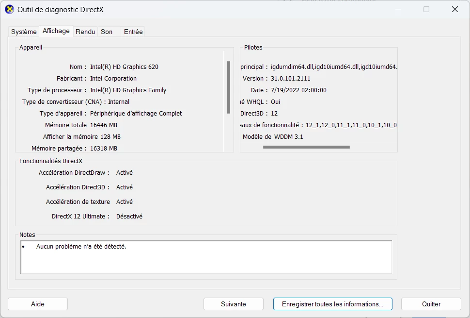Click the 128 MB display memory value

pyautogui.click(x=110, y=136)
